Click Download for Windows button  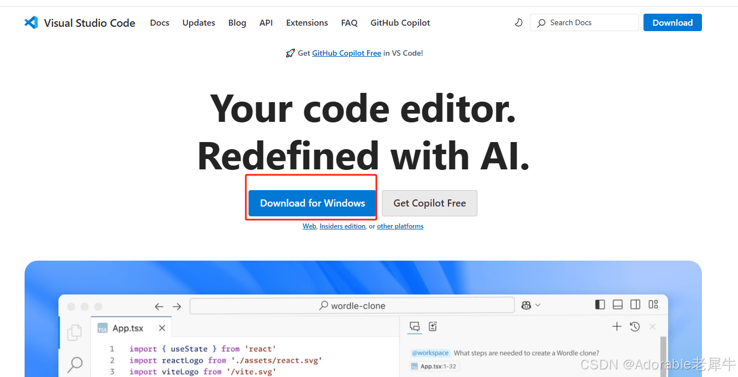(312, 203)
